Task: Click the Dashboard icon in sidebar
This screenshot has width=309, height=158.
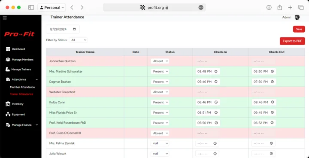Action: click(x=8, y=49)
